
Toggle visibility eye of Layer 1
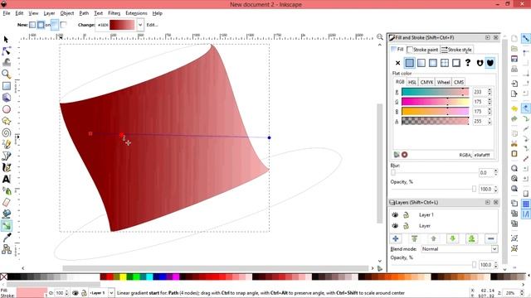pyautogui.click(x=395, y=215)
